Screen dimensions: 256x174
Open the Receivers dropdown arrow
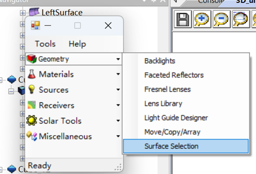[119, 106]
